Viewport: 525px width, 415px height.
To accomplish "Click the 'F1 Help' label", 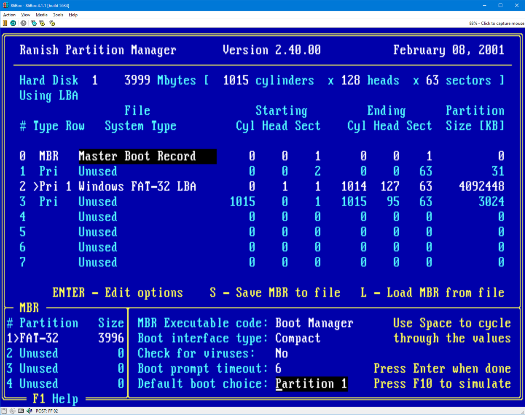I will [x=55, y=399].
